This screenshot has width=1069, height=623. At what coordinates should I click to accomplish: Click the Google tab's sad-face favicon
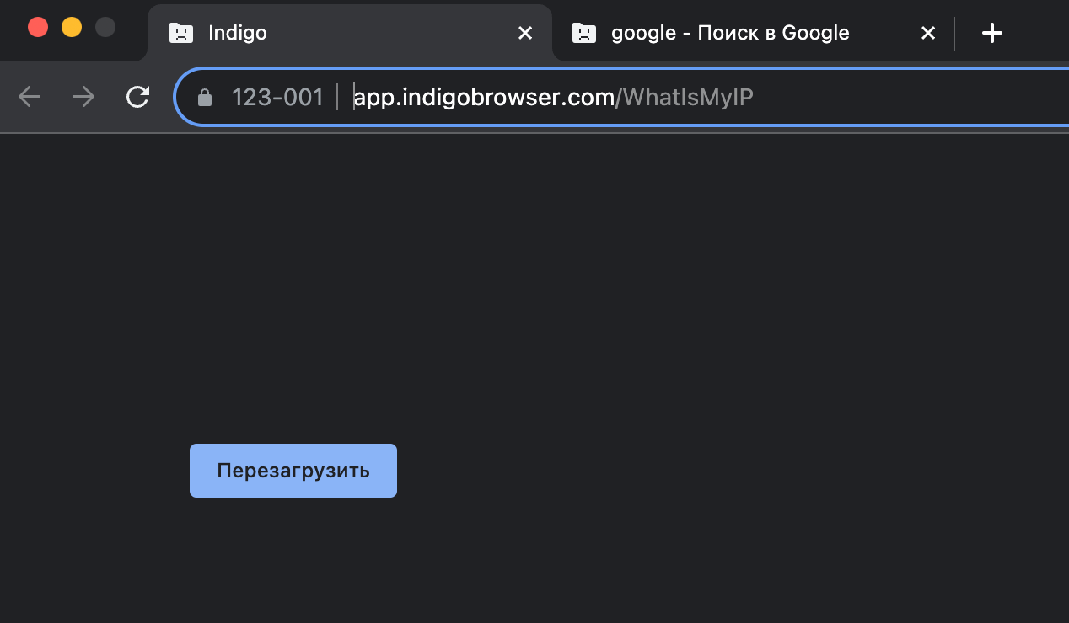583,34
